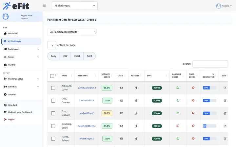Screen dimensions: 236x147
Task: Click edit icon for Robert Hayes
Action: [x=225, y=139]
